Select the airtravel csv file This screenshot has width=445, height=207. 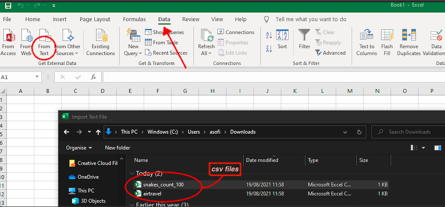click(152, 194)
